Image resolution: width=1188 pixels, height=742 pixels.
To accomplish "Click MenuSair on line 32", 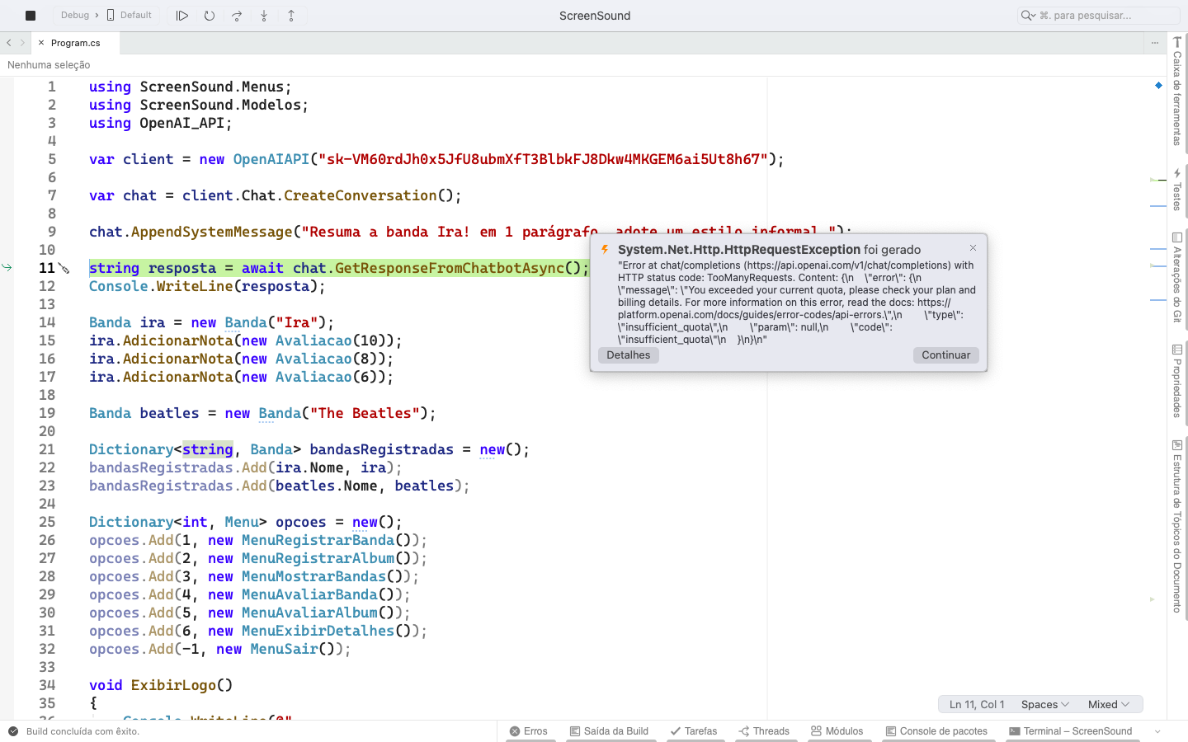I will pyautogui.click(x=285, y=649).
